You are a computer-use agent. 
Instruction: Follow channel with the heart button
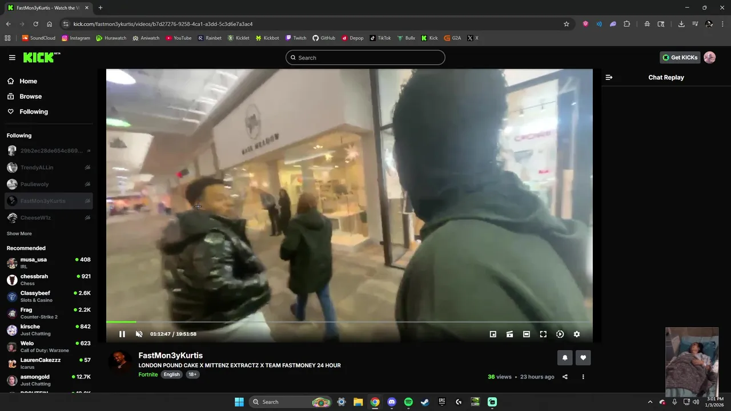[x=583, y=358]
